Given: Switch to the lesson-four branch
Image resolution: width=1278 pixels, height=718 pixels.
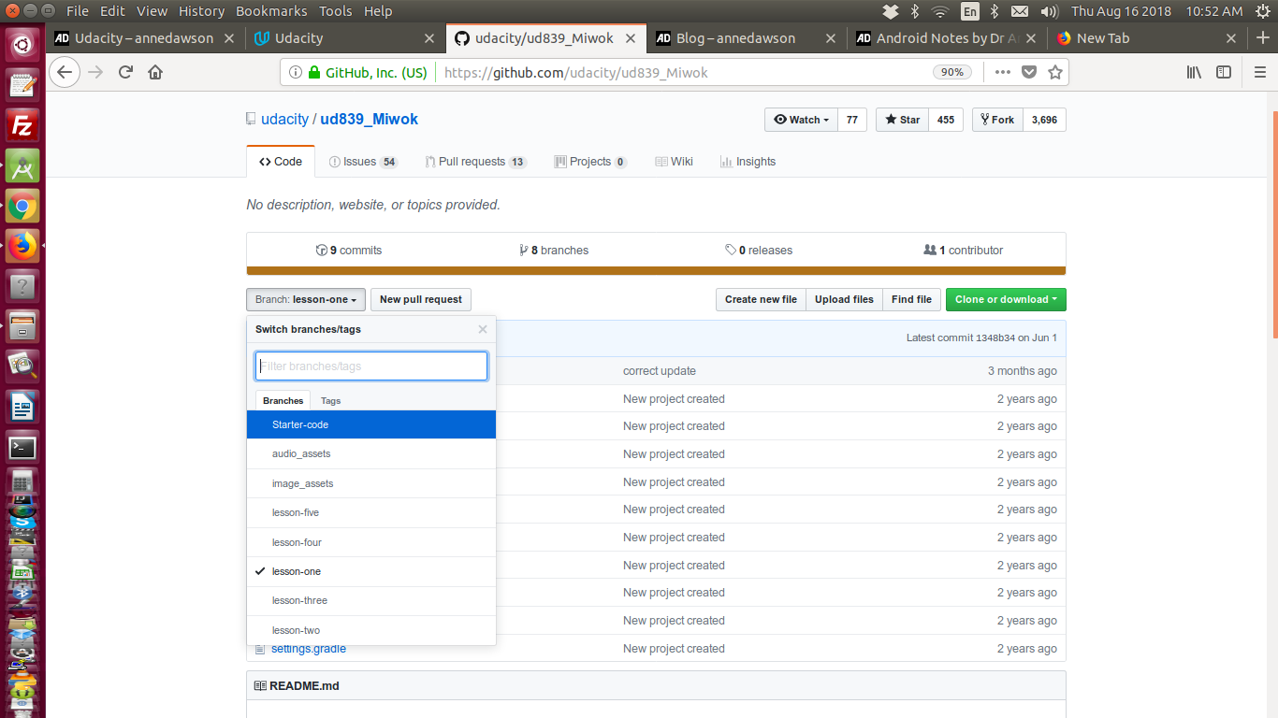Looking at the screenshot, I should pyautogui.click(x=371, y=542).
